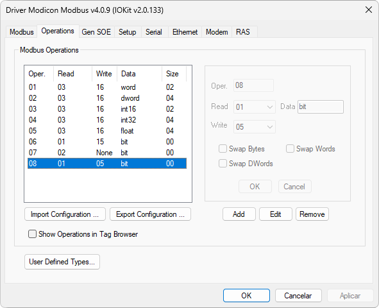Enable the Swap Bytes checkbox

223,149
